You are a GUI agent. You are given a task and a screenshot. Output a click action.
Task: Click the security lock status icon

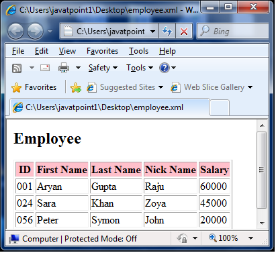click(x=182, y=238)
